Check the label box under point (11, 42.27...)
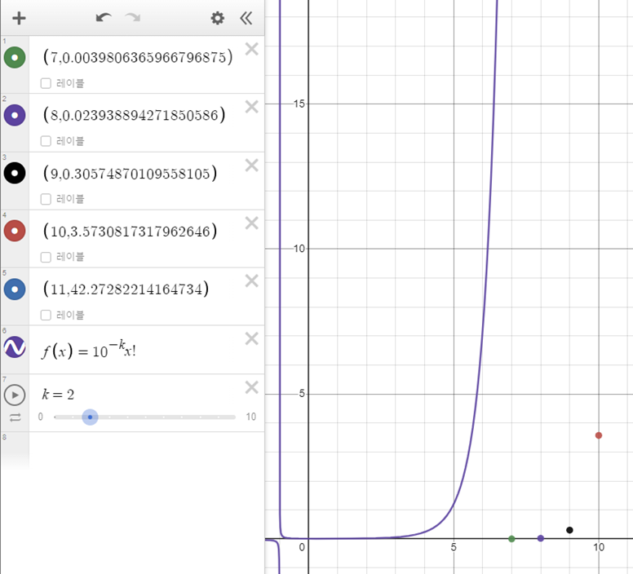This screenshot has height=574, width=633. [x=46, y=315]
